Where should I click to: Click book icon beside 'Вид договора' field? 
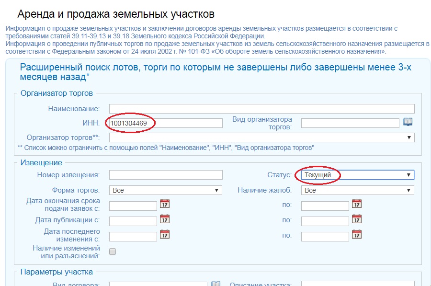(216, 284)
